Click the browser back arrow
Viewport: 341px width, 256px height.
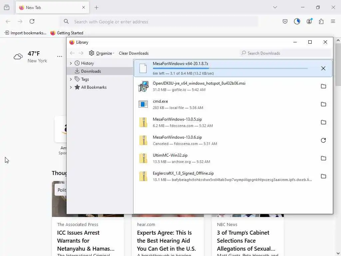click(x=8, y=21)
